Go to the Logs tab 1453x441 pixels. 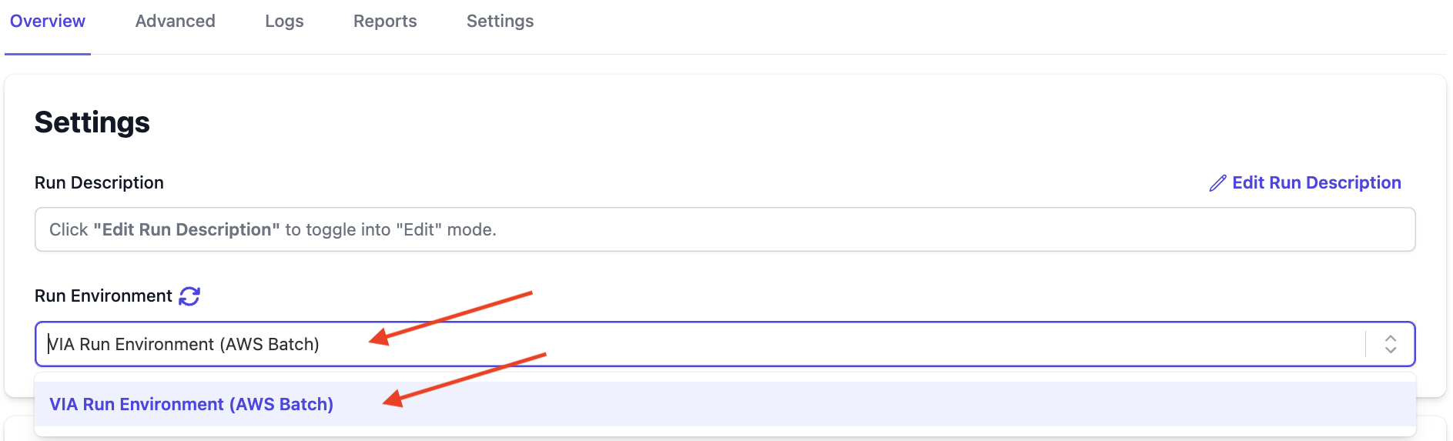click(x=284, y=22)
